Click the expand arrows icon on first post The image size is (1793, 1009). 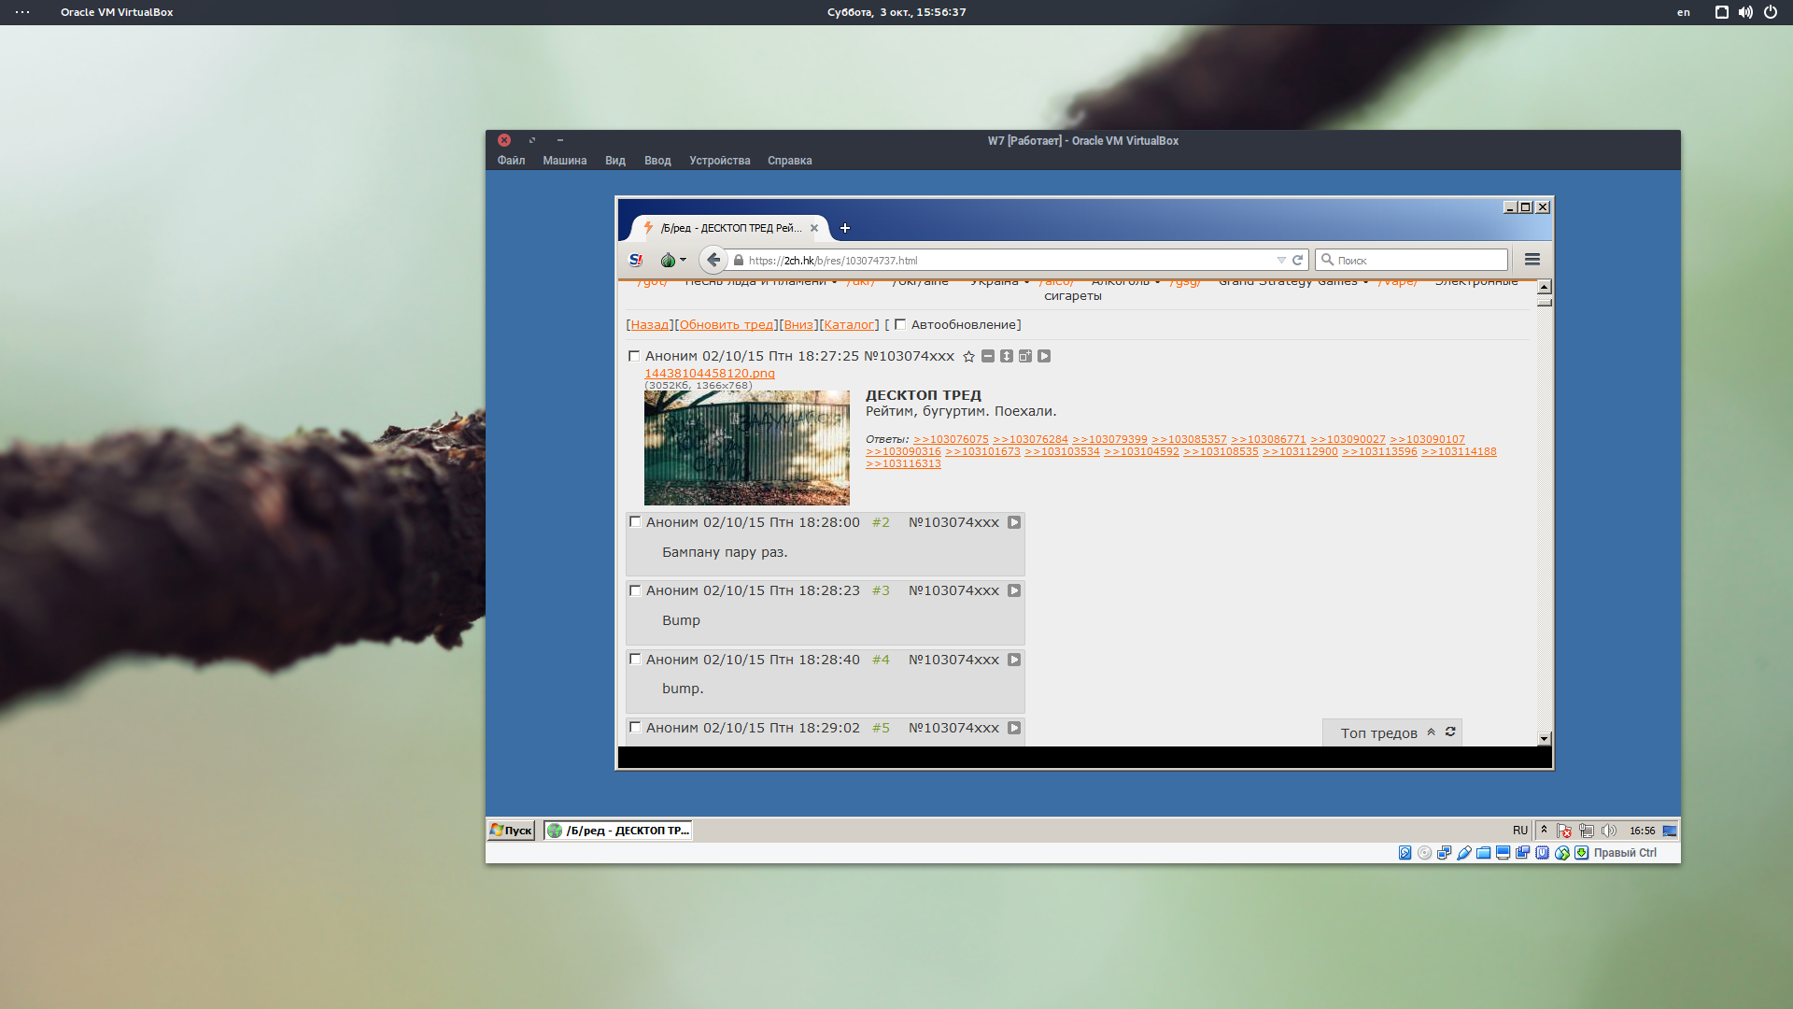(x=1007, y=356)
